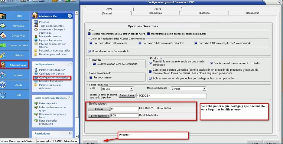Select the Conteo Físico icon
Screen dimensions: 283x144
(x=4, y=36)
